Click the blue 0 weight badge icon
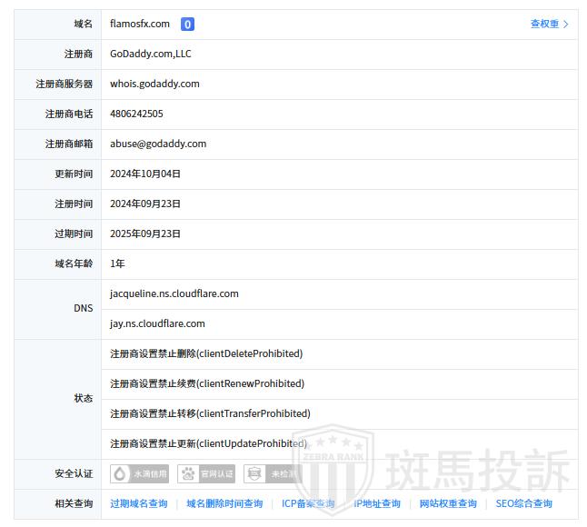 pos(187,25)
